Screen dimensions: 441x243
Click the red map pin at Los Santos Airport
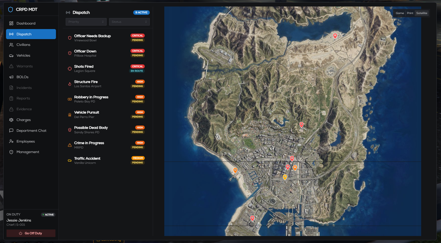(252, 218)
